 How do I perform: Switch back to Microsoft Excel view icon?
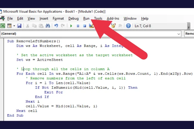point(3,26)
